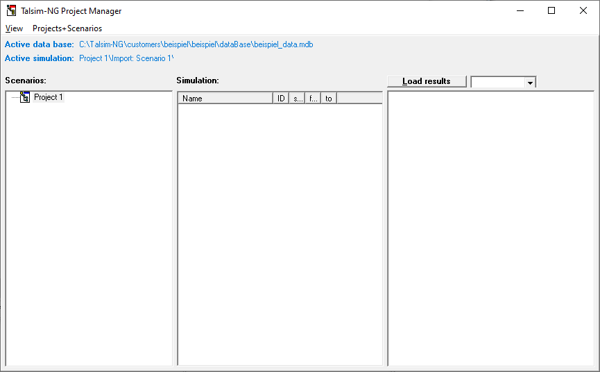The height and width of the screenshot is (372, 600).
Task: Open the Projects+Scenarios menu
Action: pyautogui.click(x=67, y=28)
